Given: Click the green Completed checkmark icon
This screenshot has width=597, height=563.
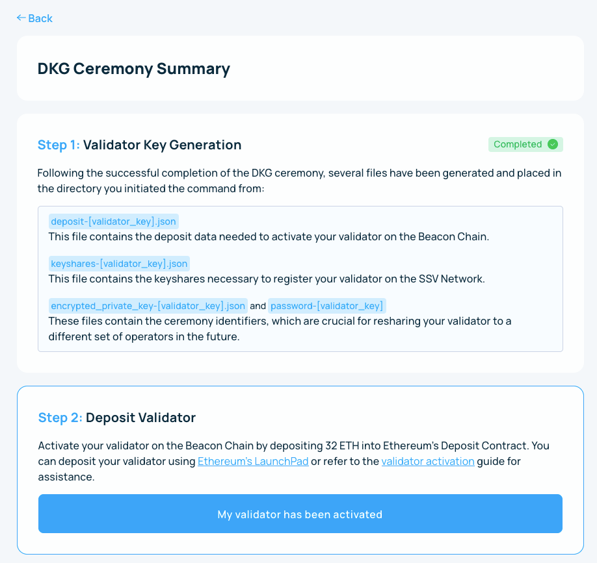Looking at the screenshot, I should (x=553, y=144).
